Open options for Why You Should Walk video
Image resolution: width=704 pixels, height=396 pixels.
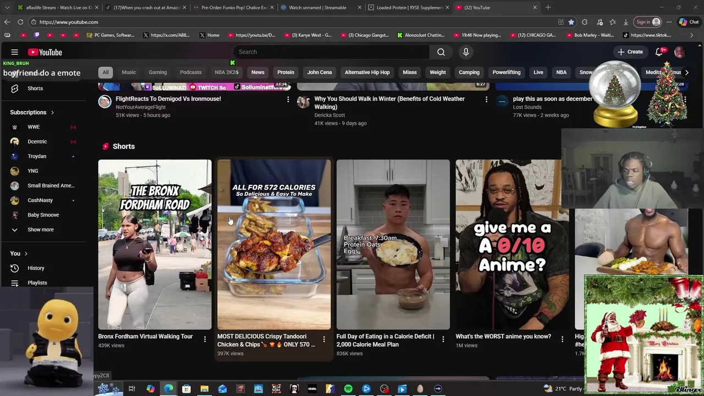(x=486, y=100)
